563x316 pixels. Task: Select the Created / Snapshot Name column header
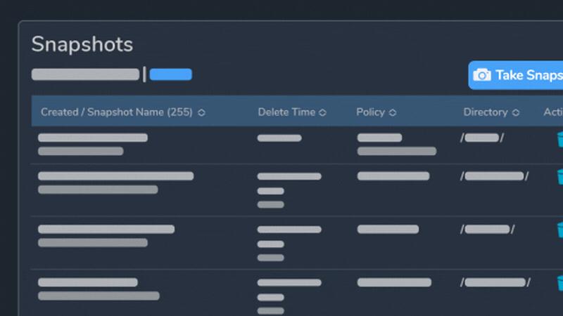click(x=116, y=112)
